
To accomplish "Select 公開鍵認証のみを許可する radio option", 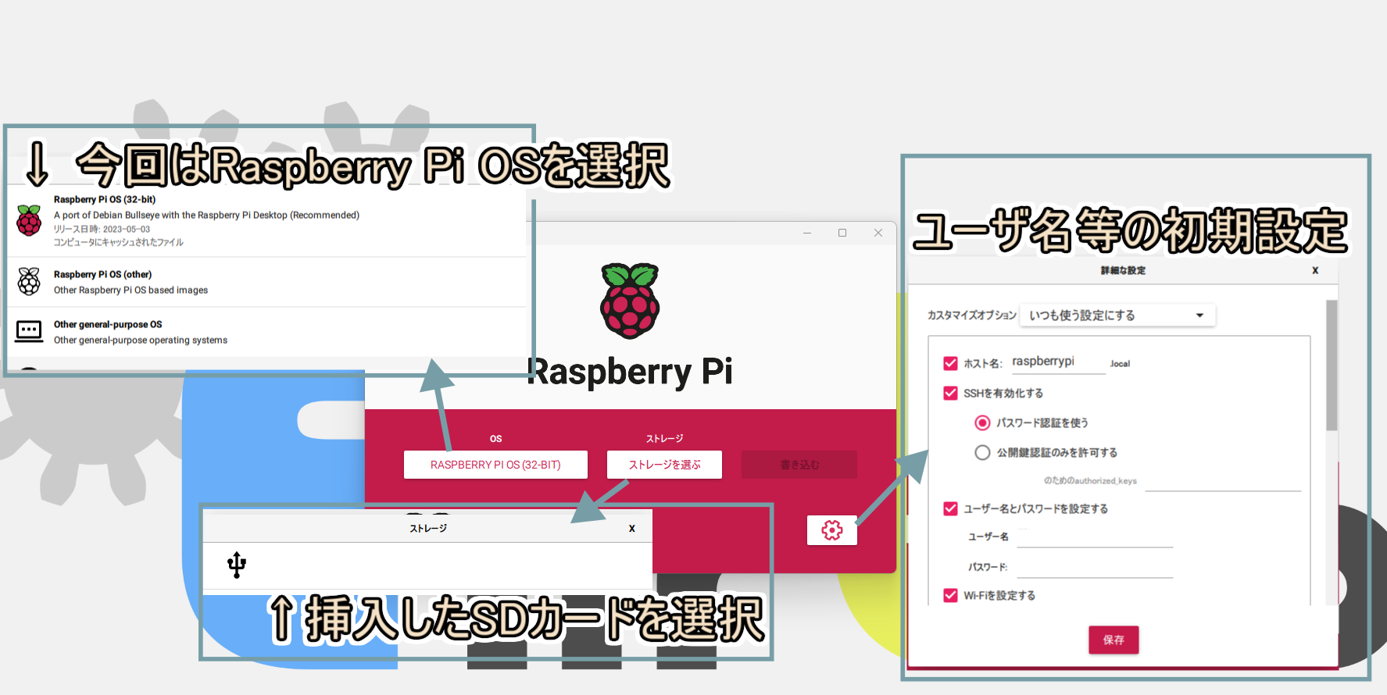I will 982,452.
